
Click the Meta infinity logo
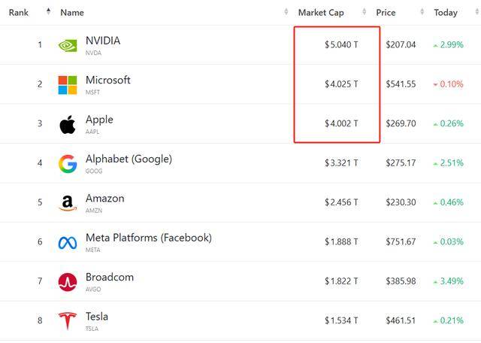point(68,243)
